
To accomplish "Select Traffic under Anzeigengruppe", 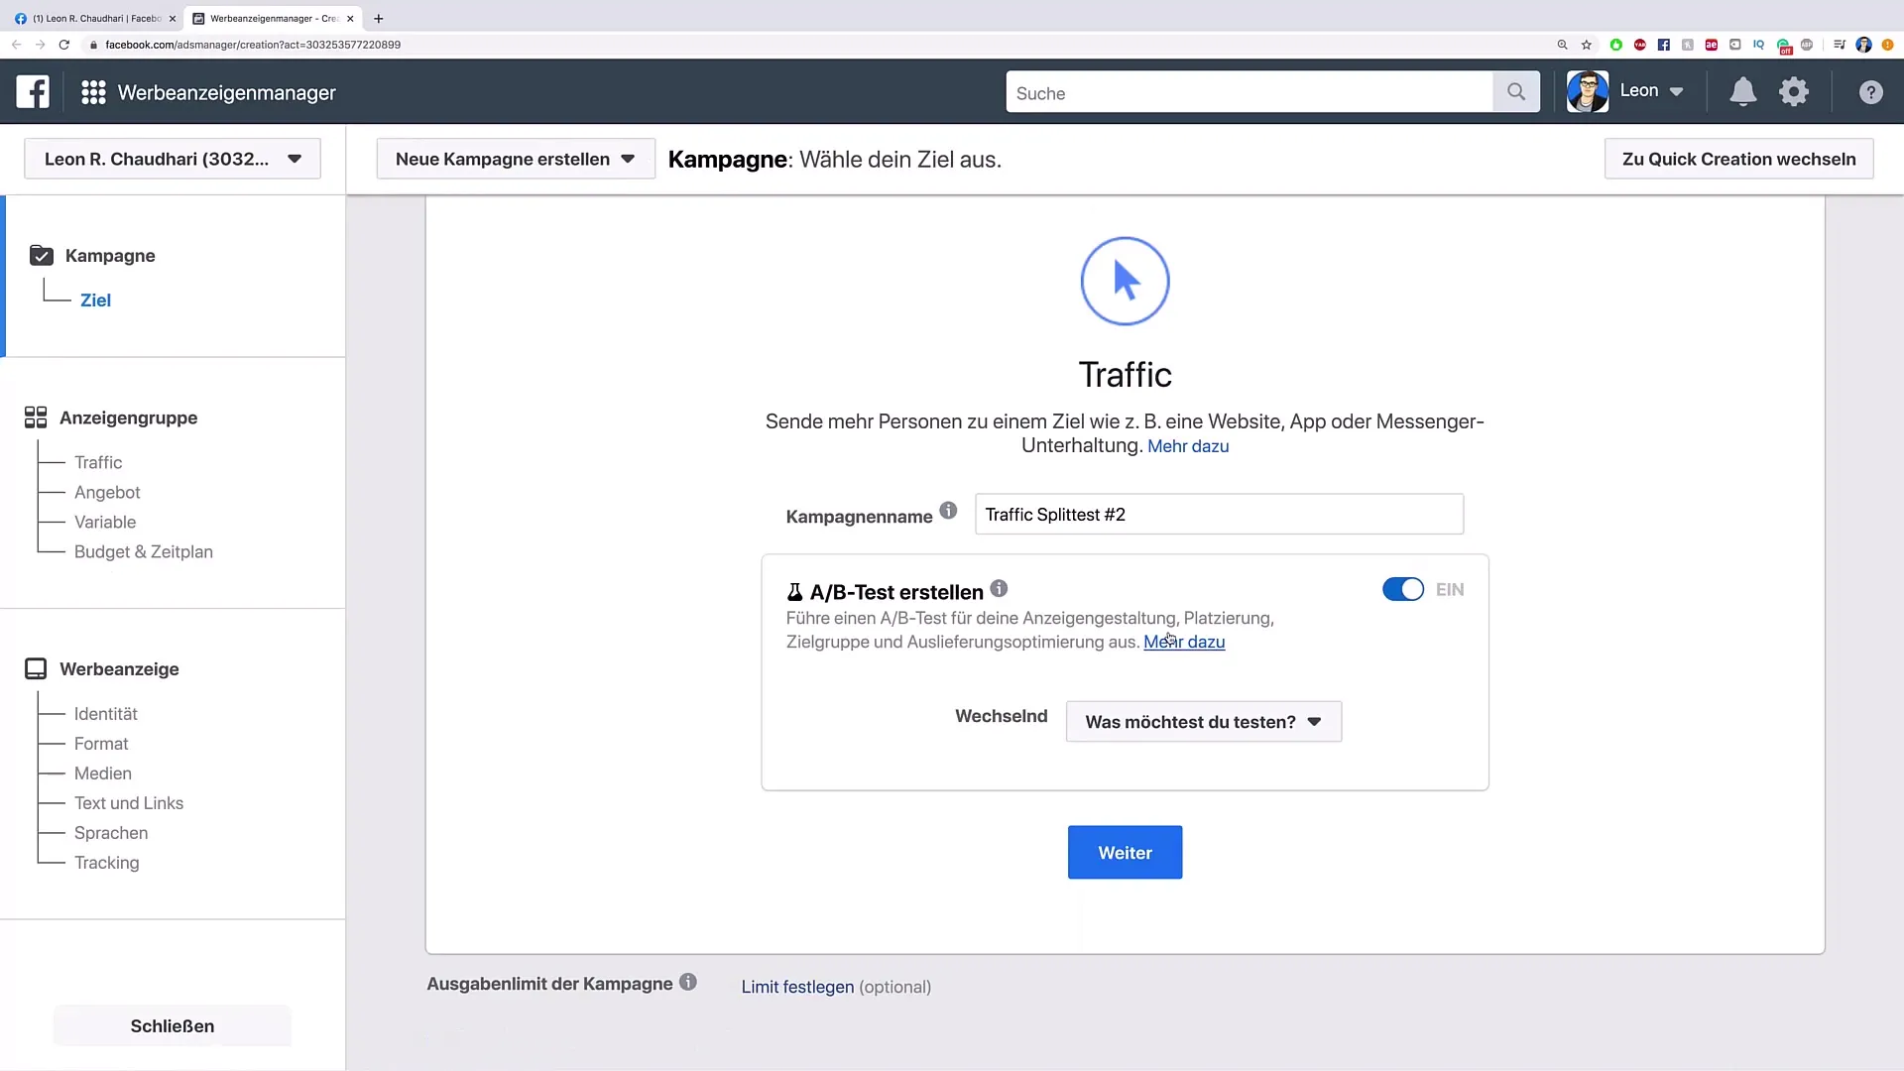I will pyautogui.click(x=98, y=463).
